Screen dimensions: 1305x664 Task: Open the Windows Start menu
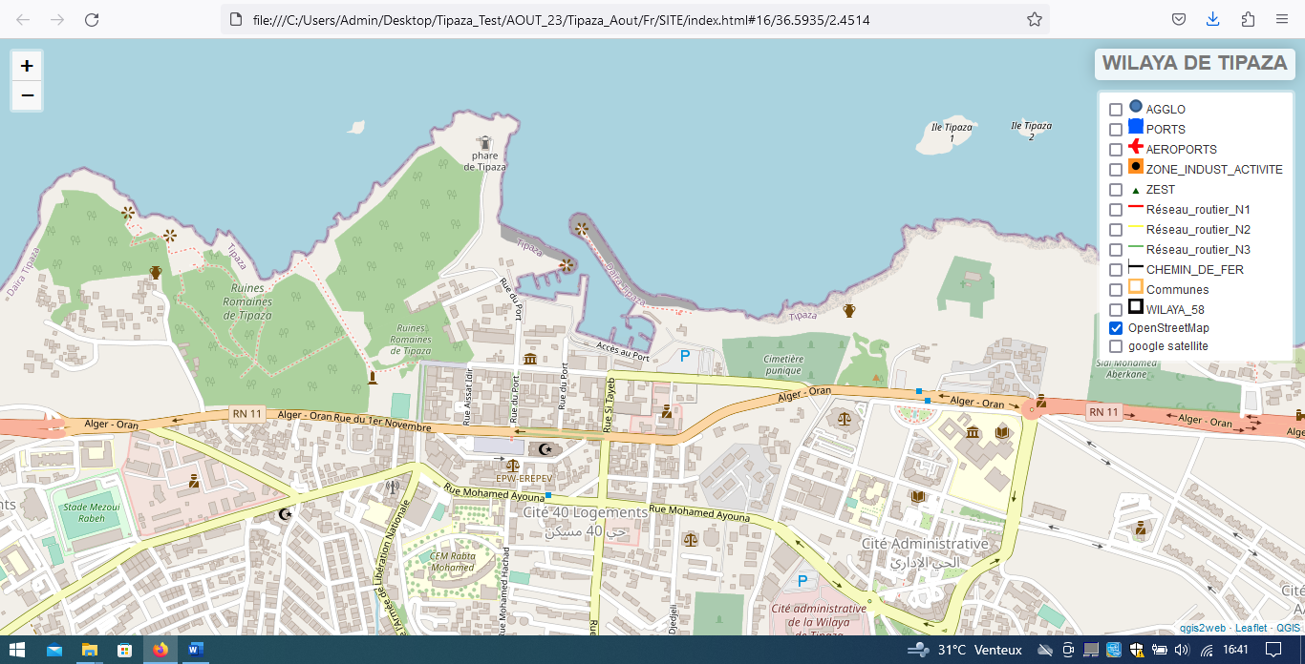click(17, 650)
